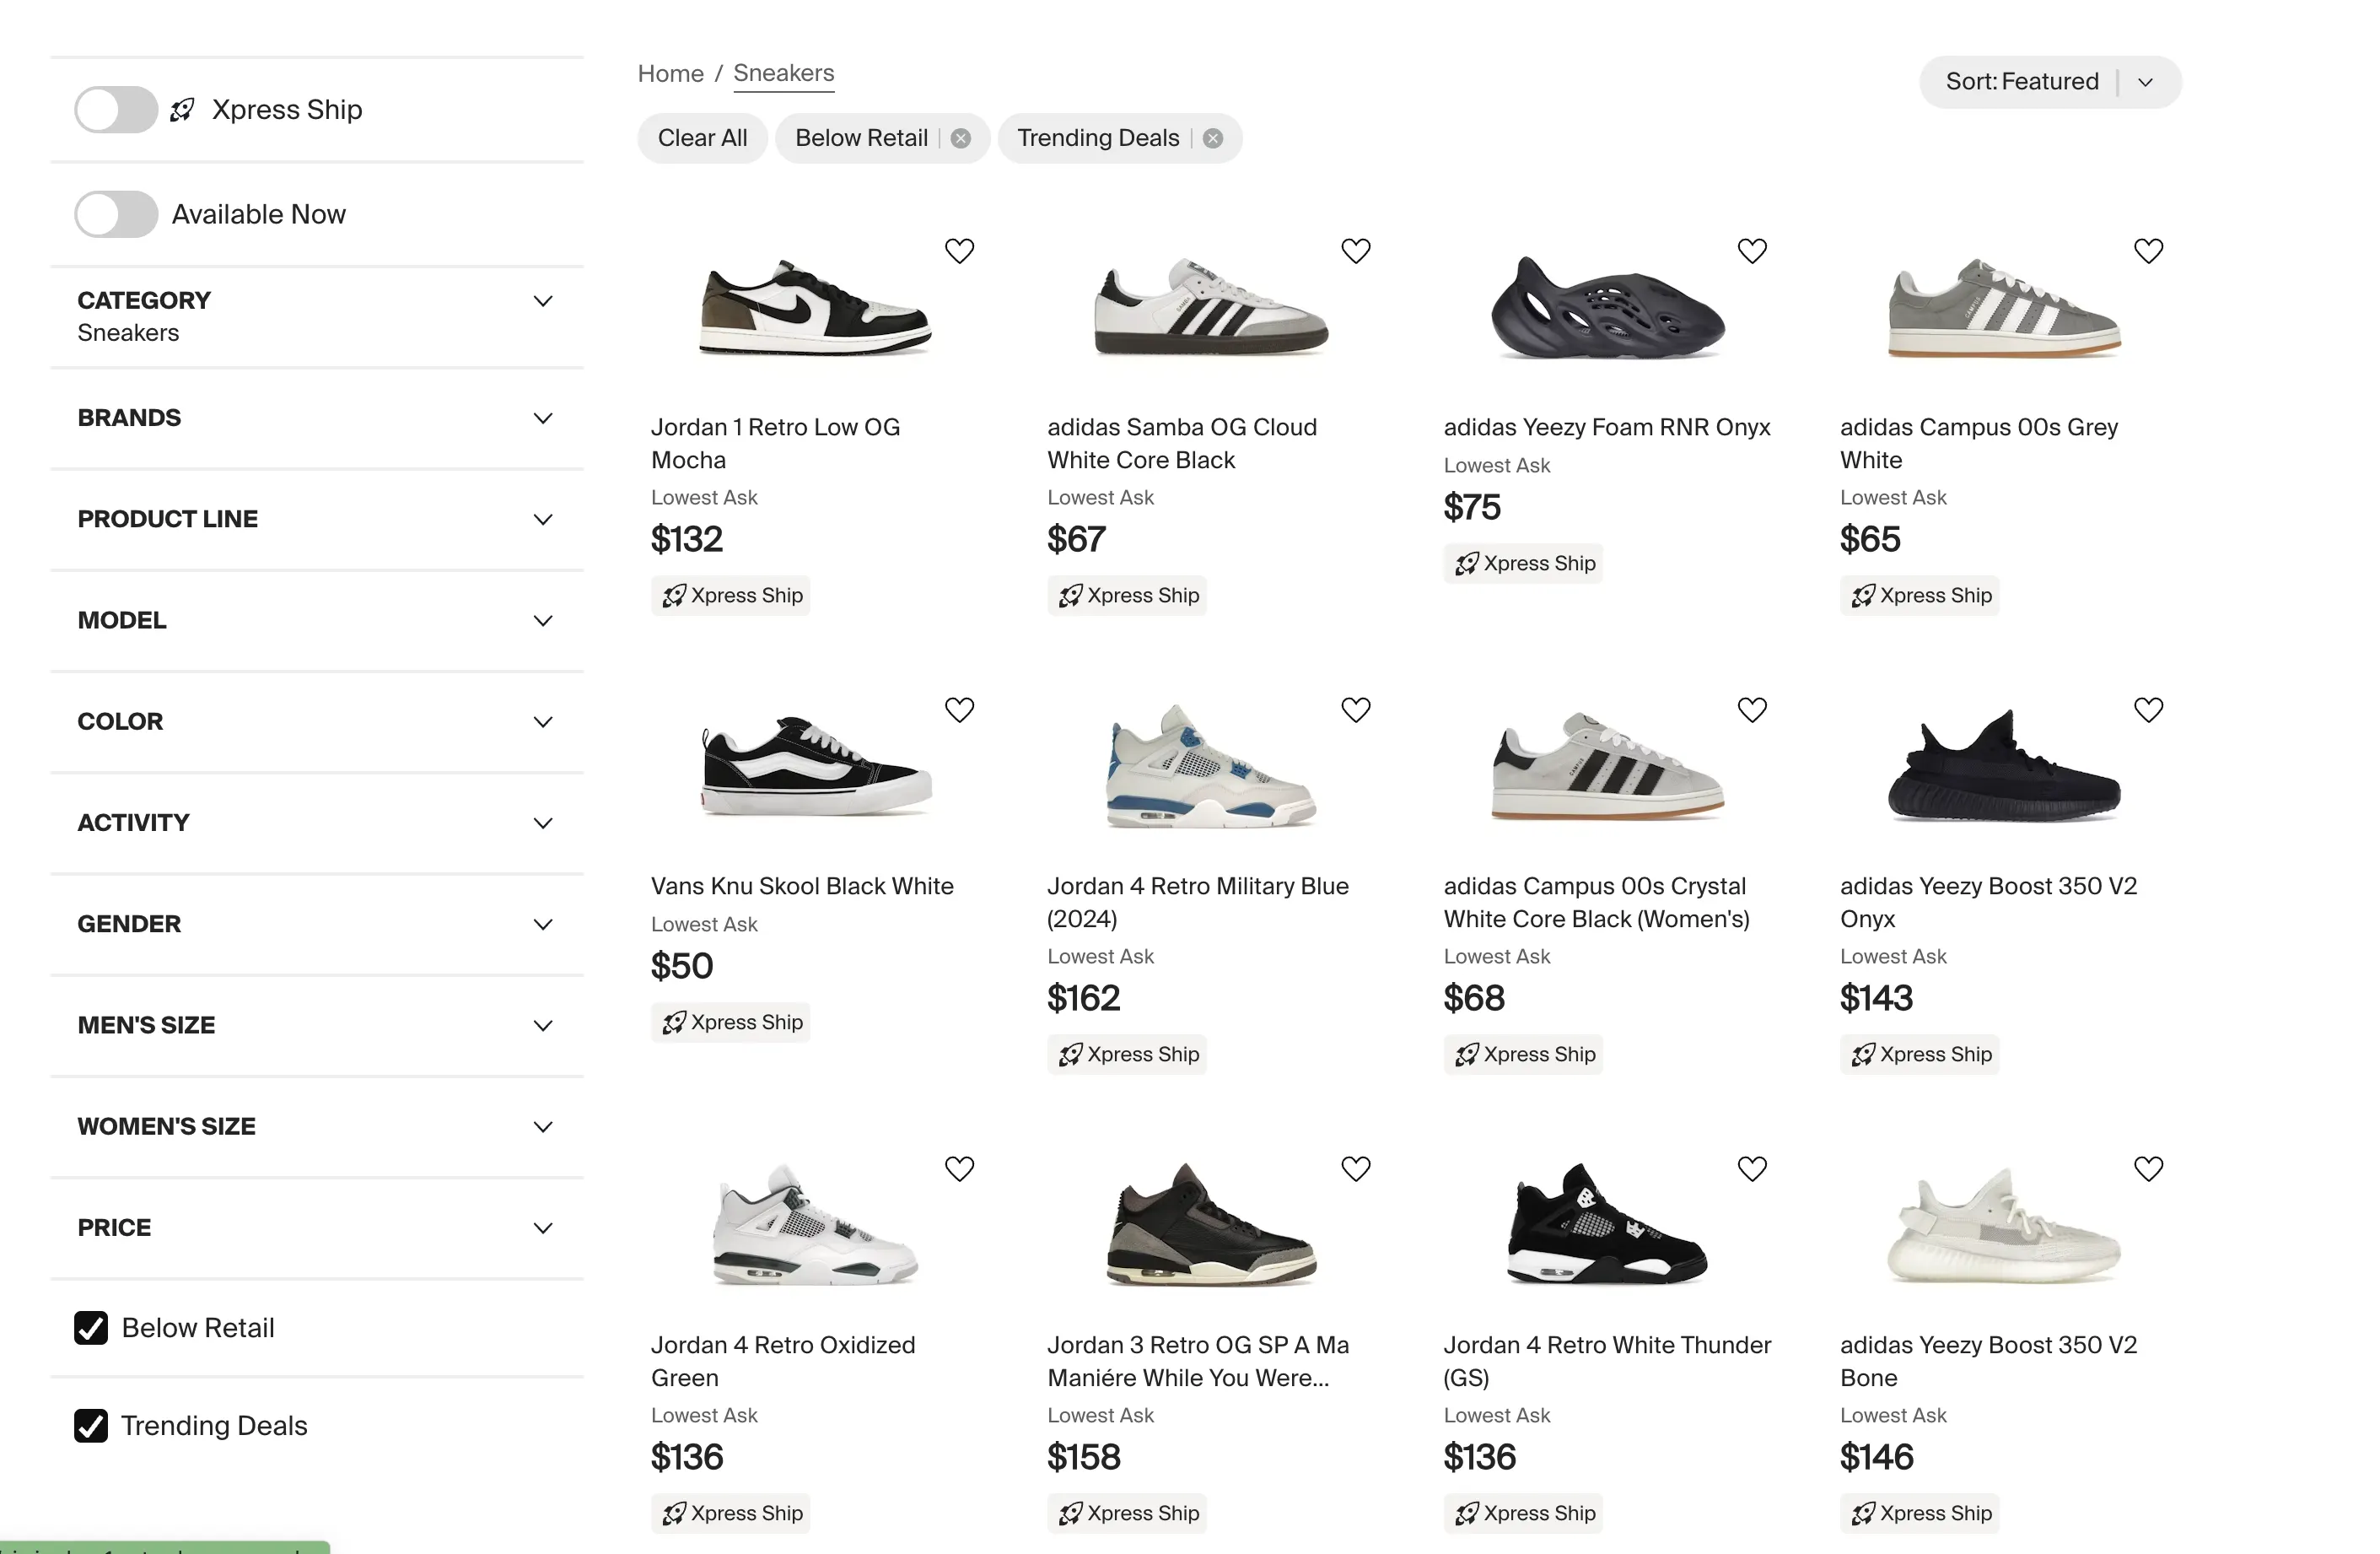Uncheck the Below Retail checkbox
The width and height of the screenshot is (2380, 1554).
pos(91,1328)
